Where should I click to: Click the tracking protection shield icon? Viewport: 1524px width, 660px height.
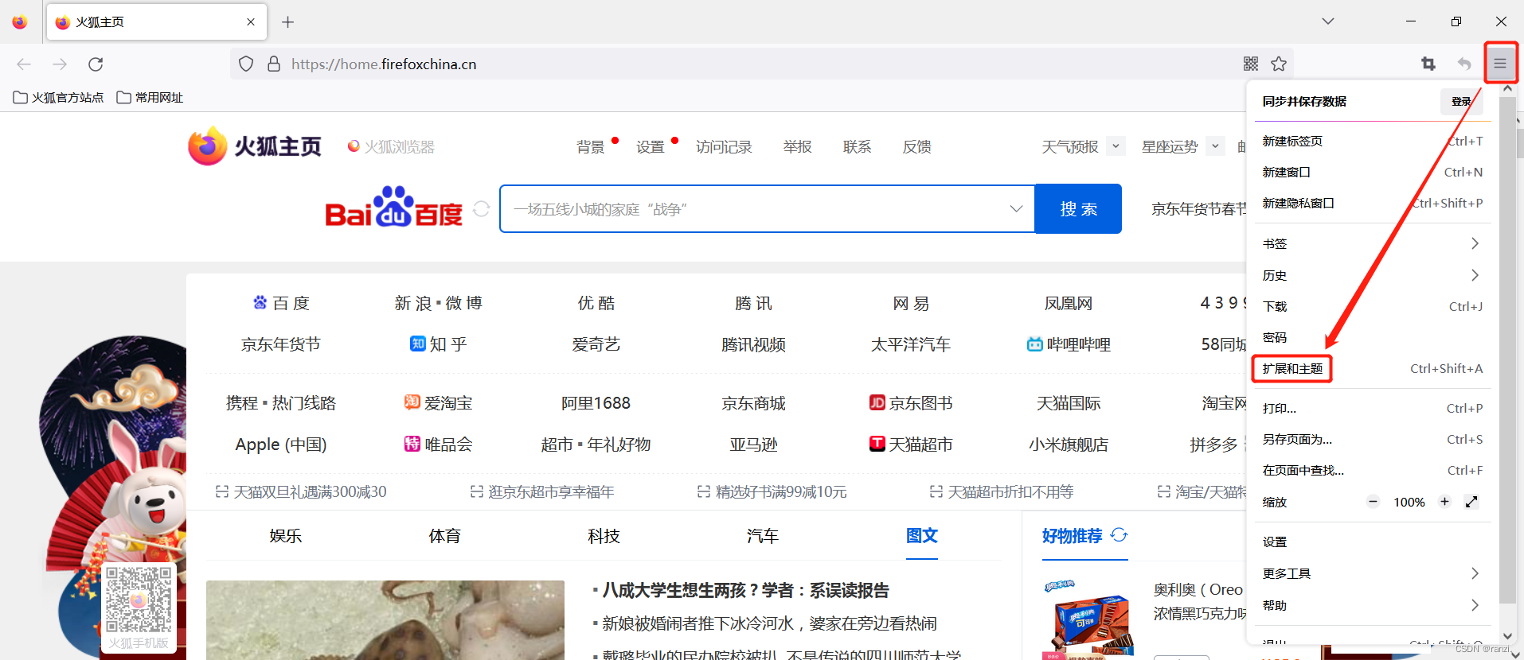tap(246, 64)
